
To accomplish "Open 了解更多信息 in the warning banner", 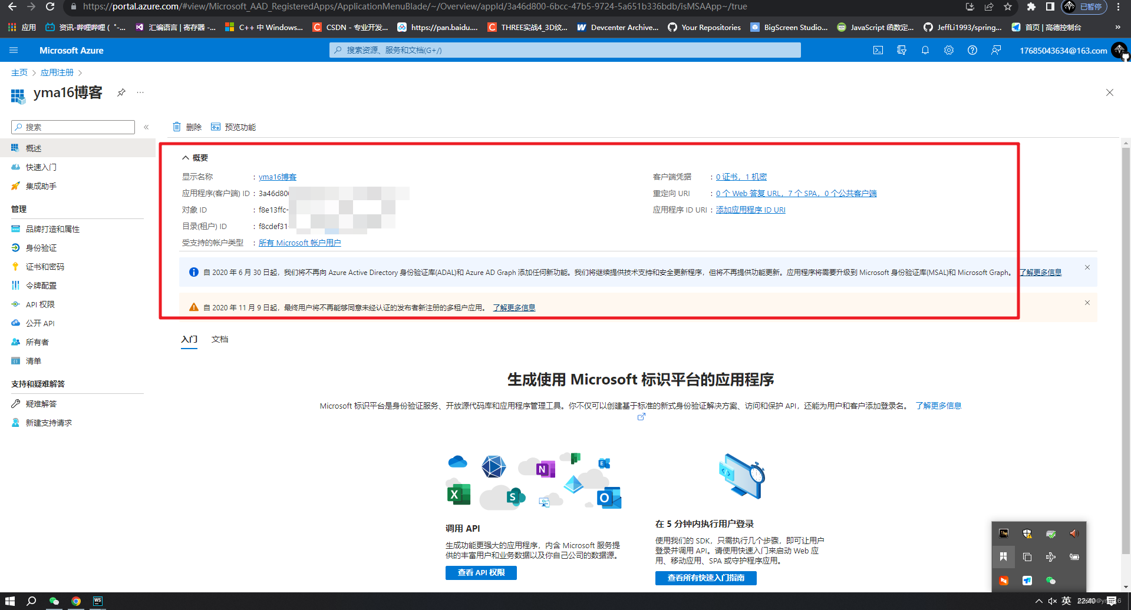I will tap(514, 307).
